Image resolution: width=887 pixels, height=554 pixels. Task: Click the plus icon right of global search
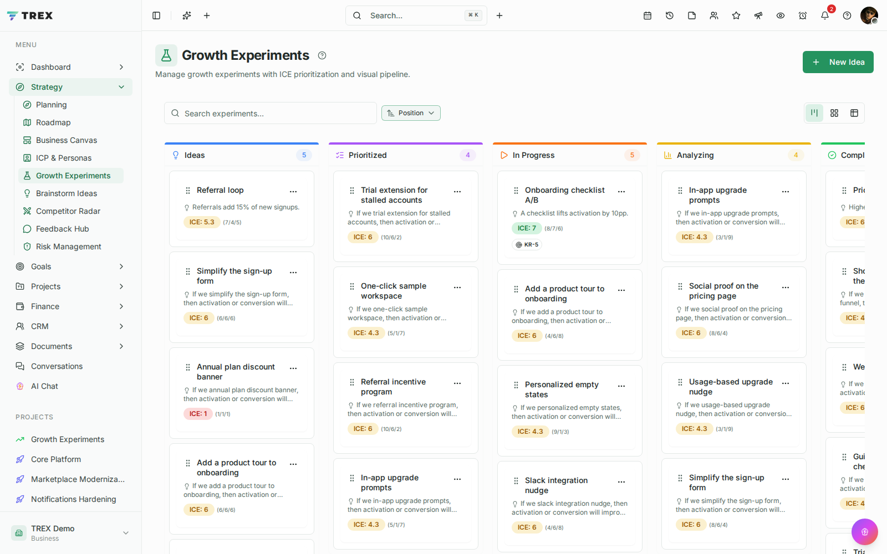pos(499,16)
